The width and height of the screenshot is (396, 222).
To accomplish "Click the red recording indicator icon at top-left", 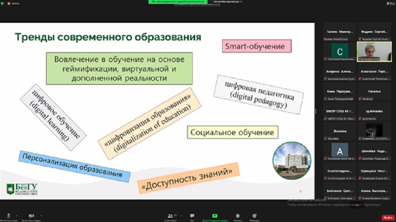I will (x=8, y=3).
